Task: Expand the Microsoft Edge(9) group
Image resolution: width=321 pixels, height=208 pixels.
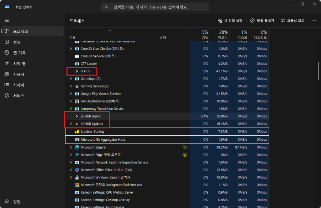Action: click(71, 147)
